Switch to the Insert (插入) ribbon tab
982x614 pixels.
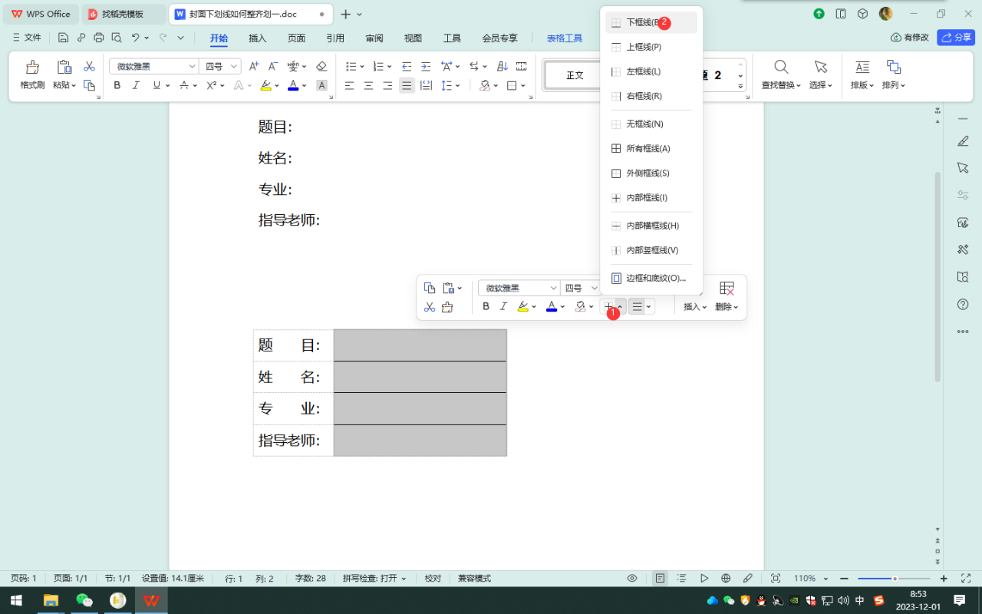click(x=258, y=38)
